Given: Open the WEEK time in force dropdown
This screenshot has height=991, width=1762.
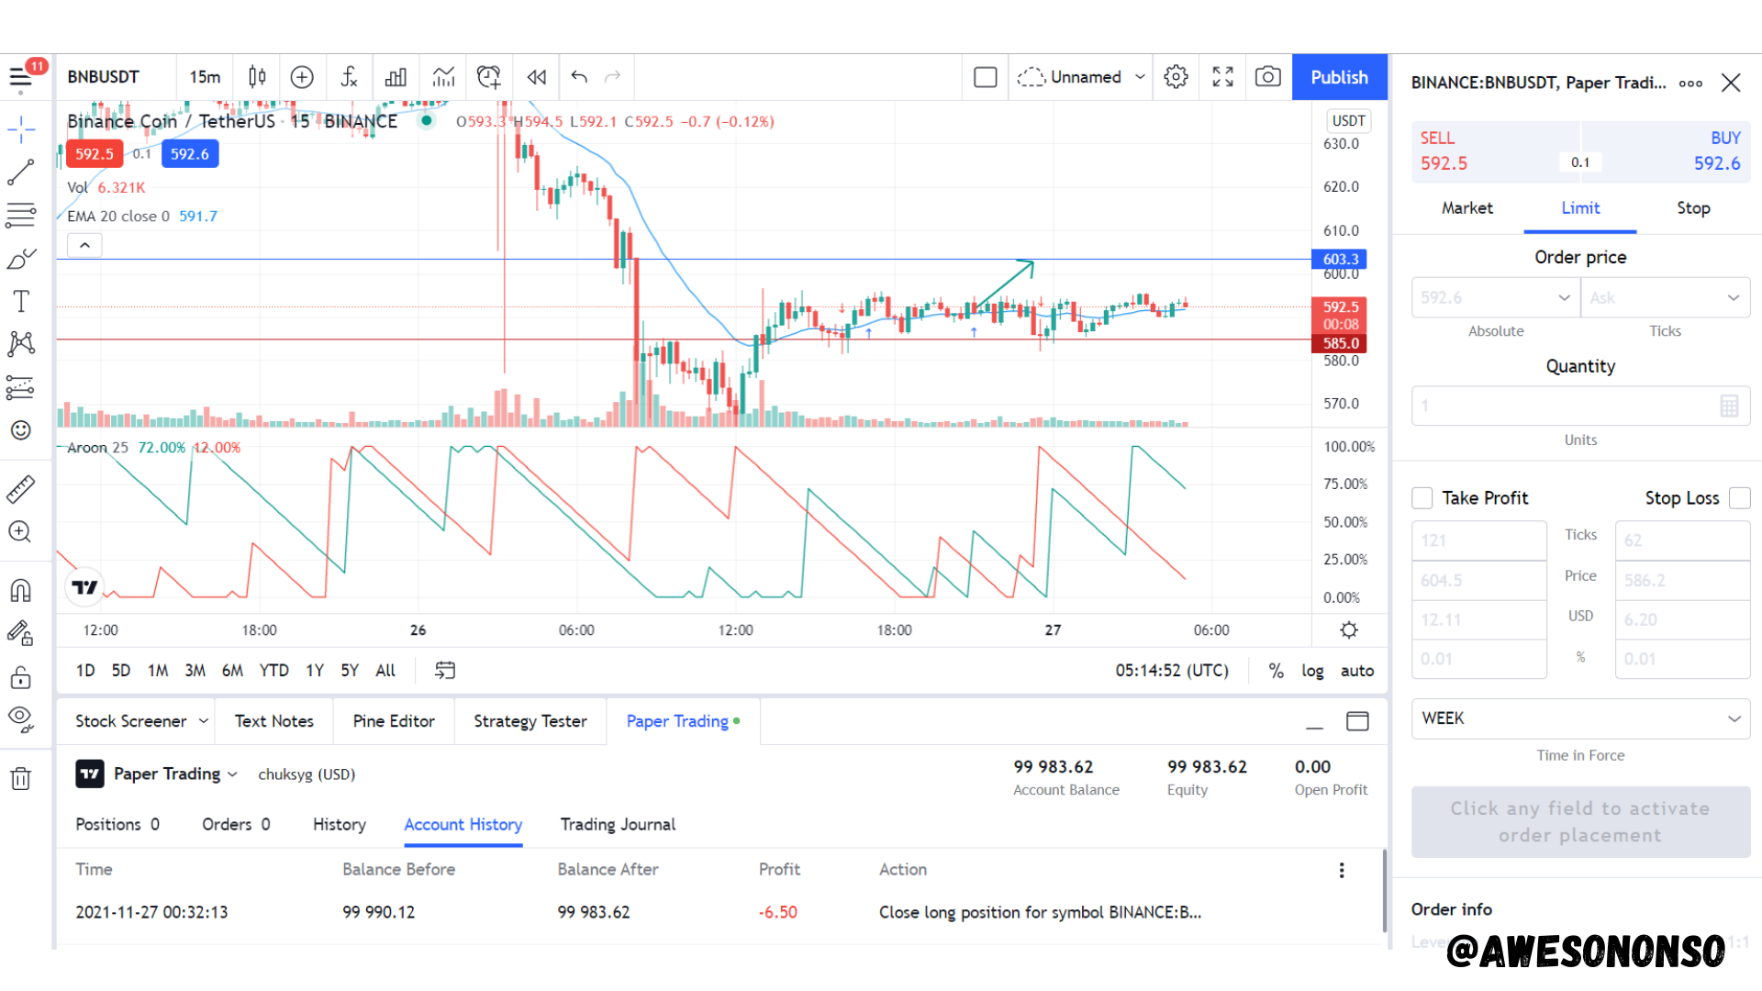Looking at the screenshot, I should 1580,718.
